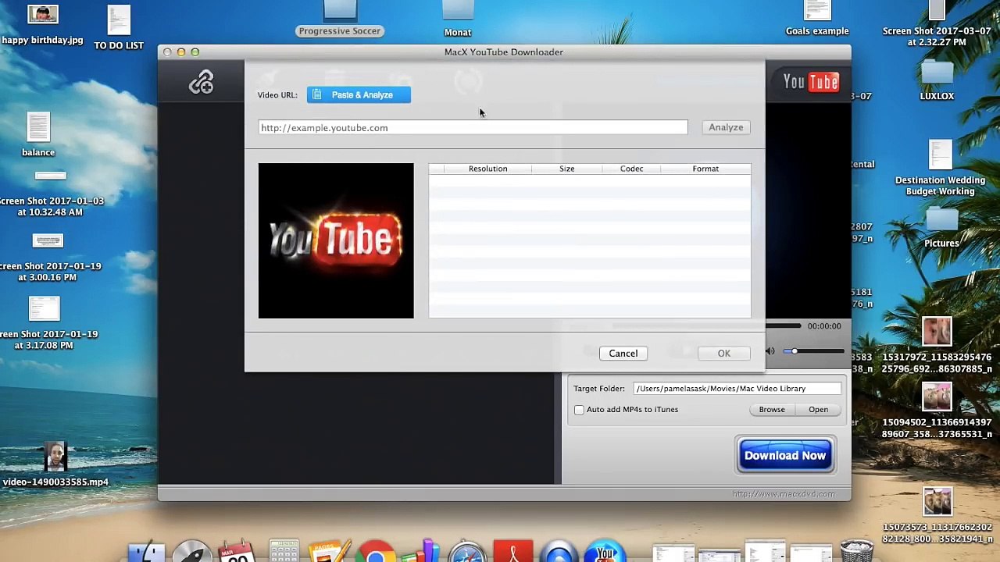Image resolution: width=1000 pixels, height=562 pixels.
Task: Select the Monat folder on desktop
Action: (458, 20)
